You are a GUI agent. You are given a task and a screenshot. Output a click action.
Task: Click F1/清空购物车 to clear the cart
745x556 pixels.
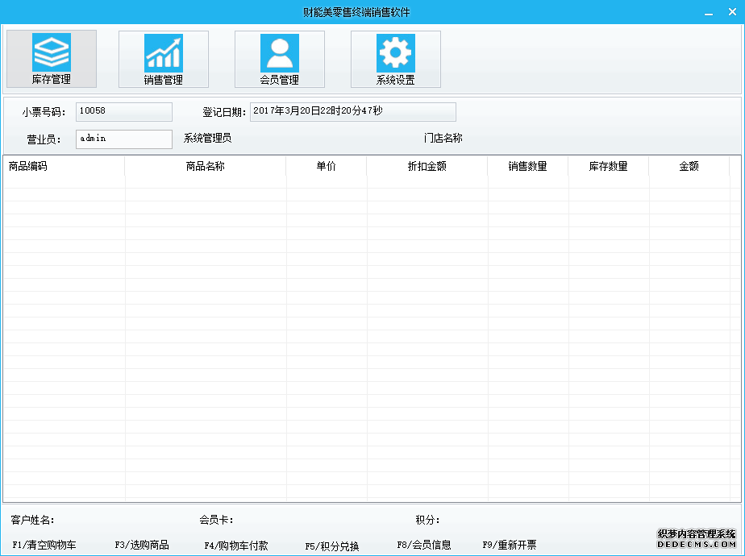click(44, 545)
